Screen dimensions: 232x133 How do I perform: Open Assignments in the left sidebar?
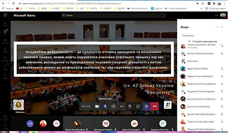(5, 50)
